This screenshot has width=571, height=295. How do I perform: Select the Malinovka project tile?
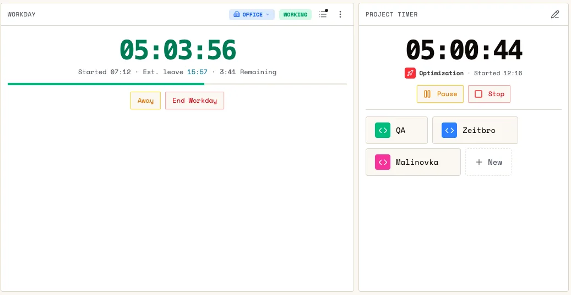[x=413, y=162]
